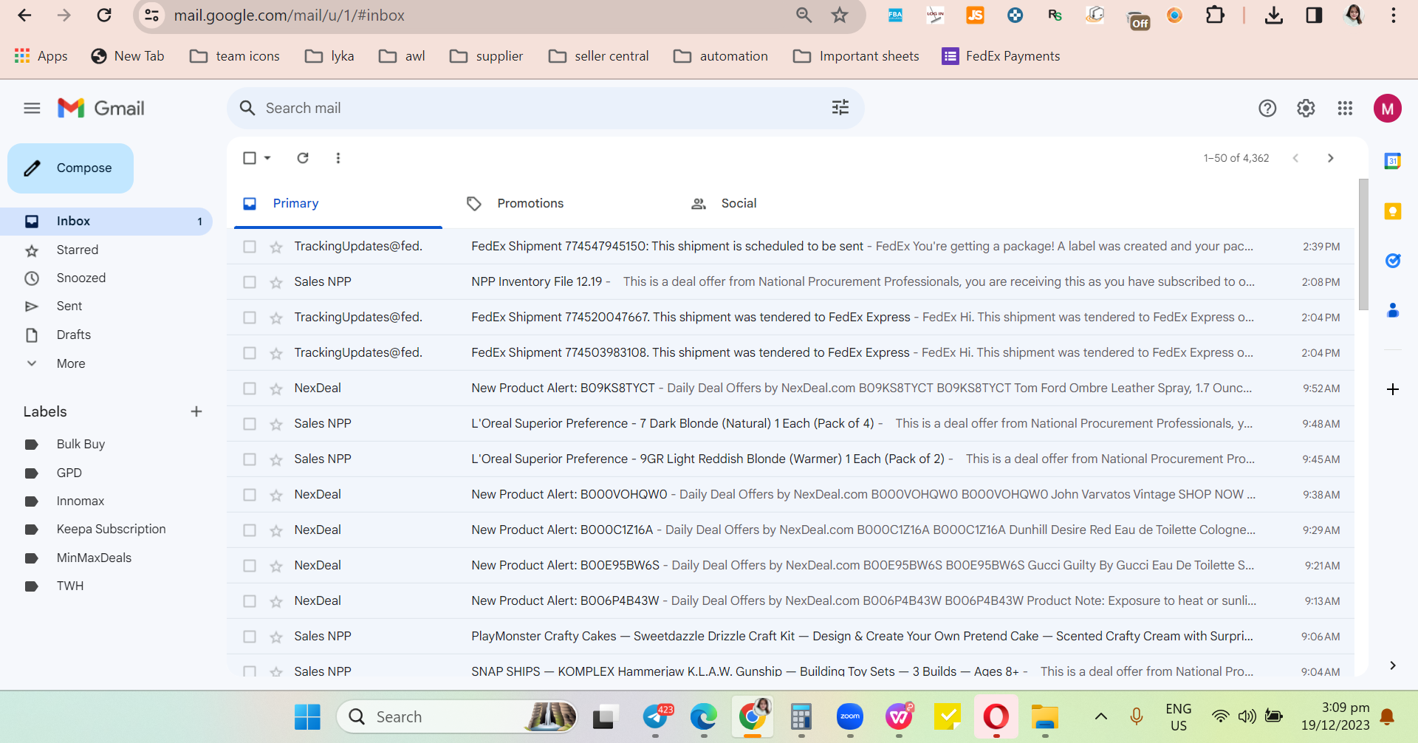Select the FedEx Shipment 774520047667 email checkbox
Image resolution: width=1418 pixels, height=743 pixels.
tap(250, 318)
